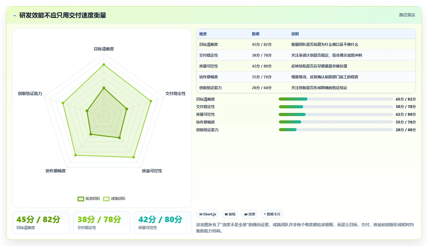Click the 创新验证能力 radar axis label
The width and height of the screenshot is (428, 246).
pyautogui.click(x=30, y=93)
